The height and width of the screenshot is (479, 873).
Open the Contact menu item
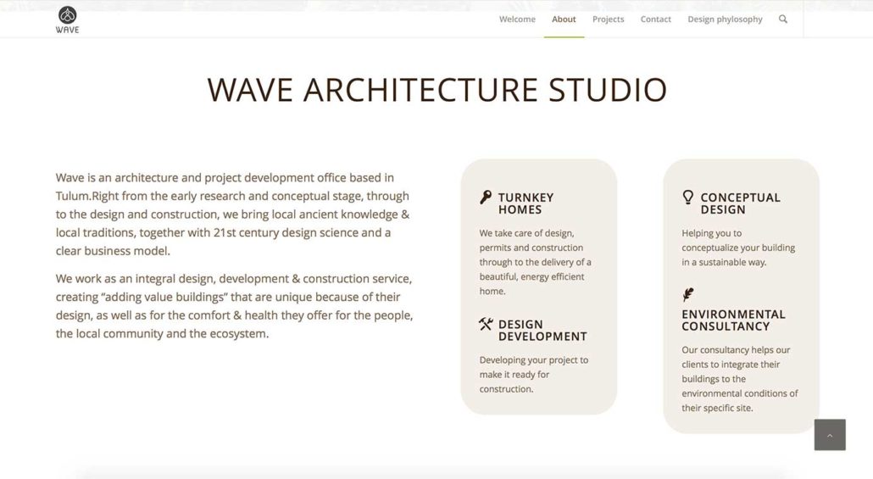point(655,19)
